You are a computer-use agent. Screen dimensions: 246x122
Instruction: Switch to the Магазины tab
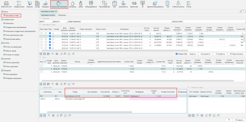(x=62, y=15)
